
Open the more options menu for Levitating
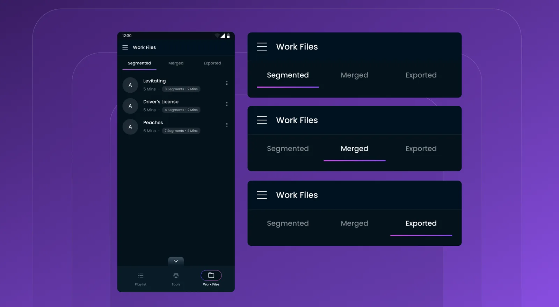click(227, 83)
